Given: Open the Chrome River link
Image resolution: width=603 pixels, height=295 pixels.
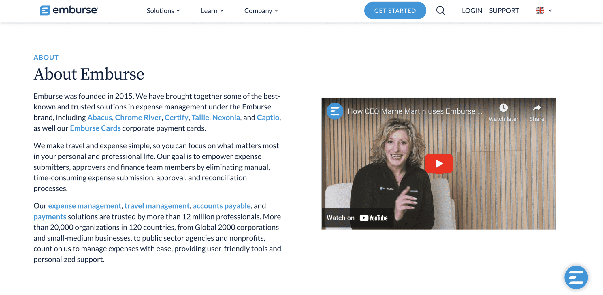Looking at the screenshot, I should tap(138, 117).
